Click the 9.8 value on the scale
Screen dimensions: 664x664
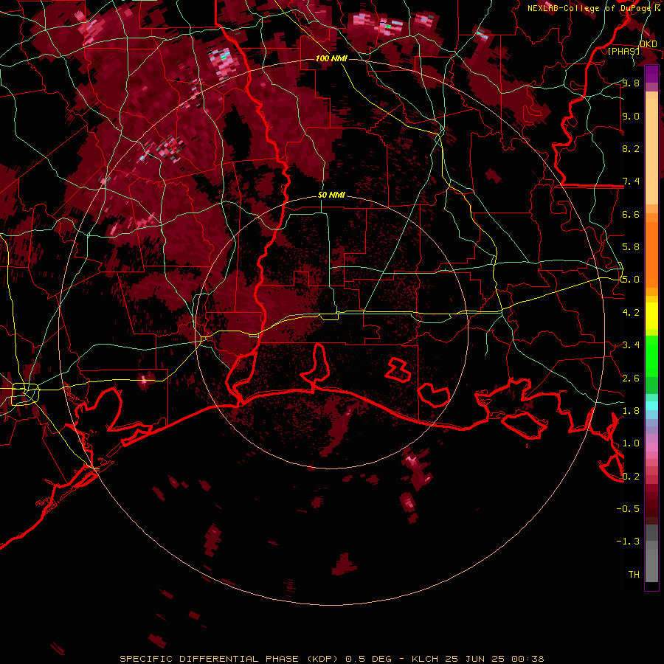click(x=631, y=83)
